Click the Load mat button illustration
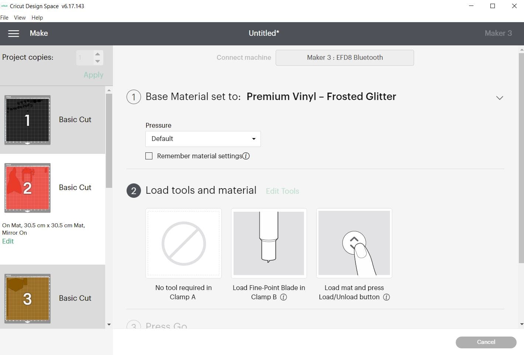524x355 pixels. (354, 243)
